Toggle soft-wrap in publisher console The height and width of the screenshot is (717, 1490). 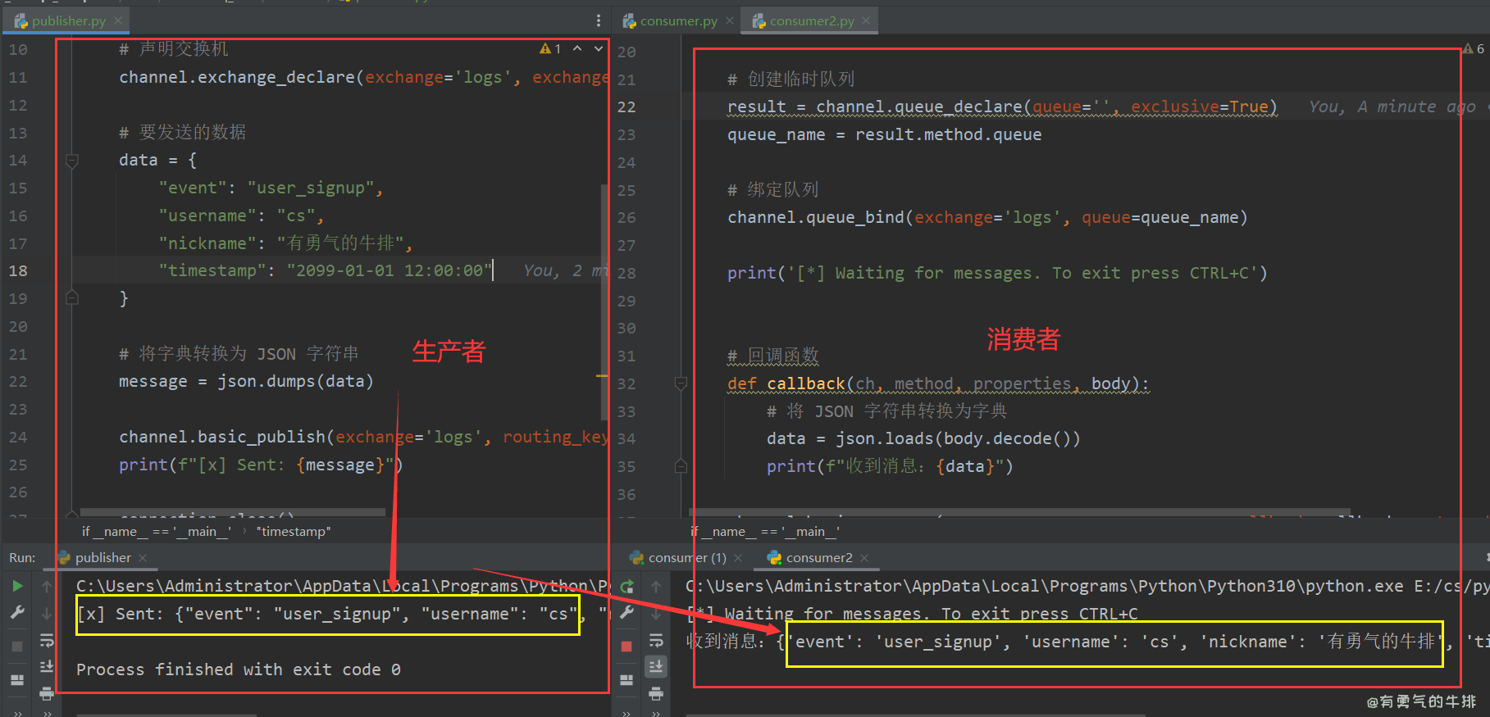pyautogui.click(x=47, y=640)
